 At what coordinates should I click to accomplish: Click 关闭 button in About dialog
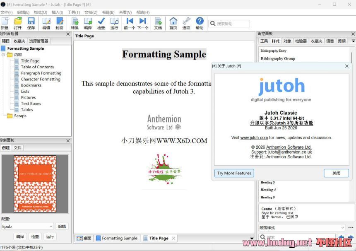pos(336,173)
